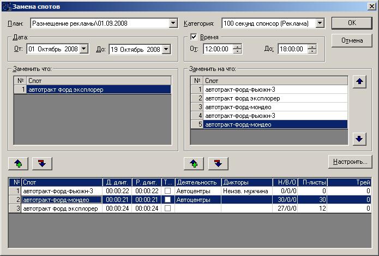
Task: Decrease the От time value
Action: (237, 51)
